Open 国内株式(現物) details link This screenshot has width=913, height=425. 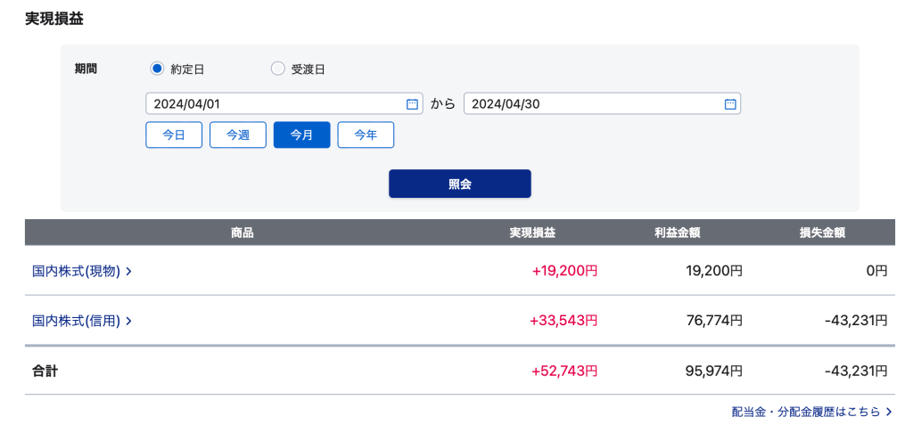76,271
